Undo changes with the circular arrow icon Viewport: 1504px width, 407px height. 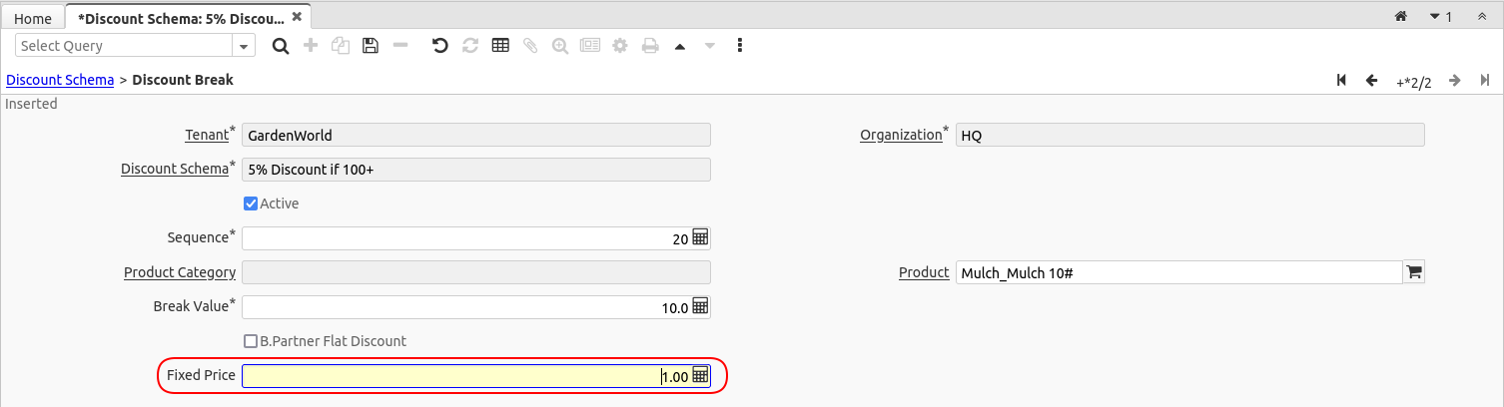439,46
